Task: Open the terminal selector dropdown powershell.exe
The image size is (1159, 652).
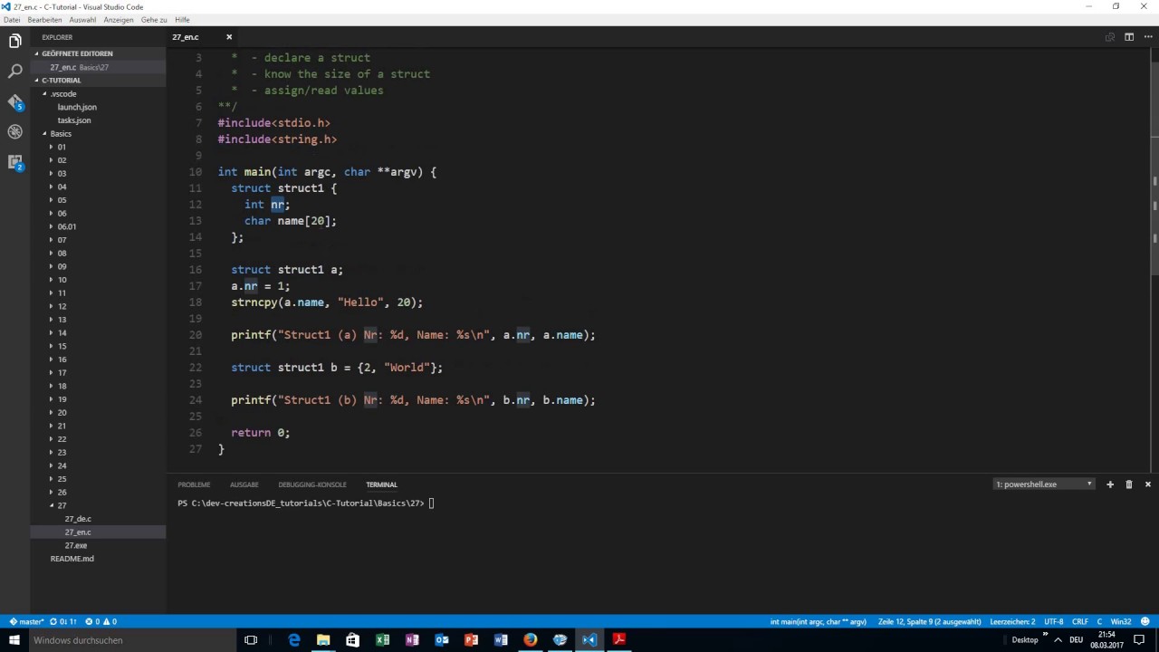Action: pyautogui.click(x=1044, y=484)
